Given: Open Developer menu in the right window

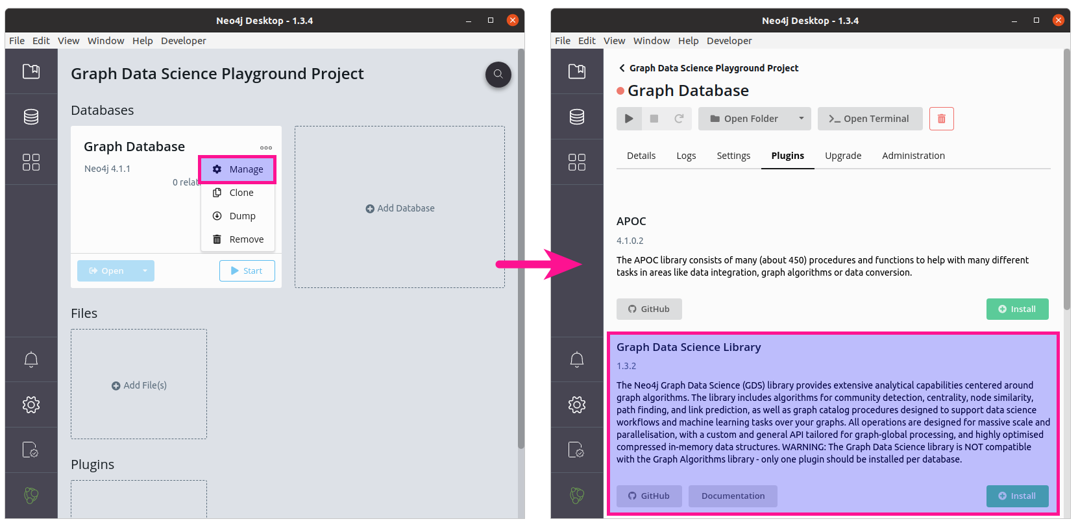Looking at the screenshot, I should point(729,41).
